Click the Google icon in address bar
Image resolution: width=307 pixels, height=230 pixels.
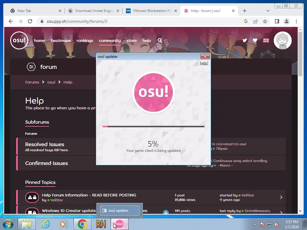point(246,21)
